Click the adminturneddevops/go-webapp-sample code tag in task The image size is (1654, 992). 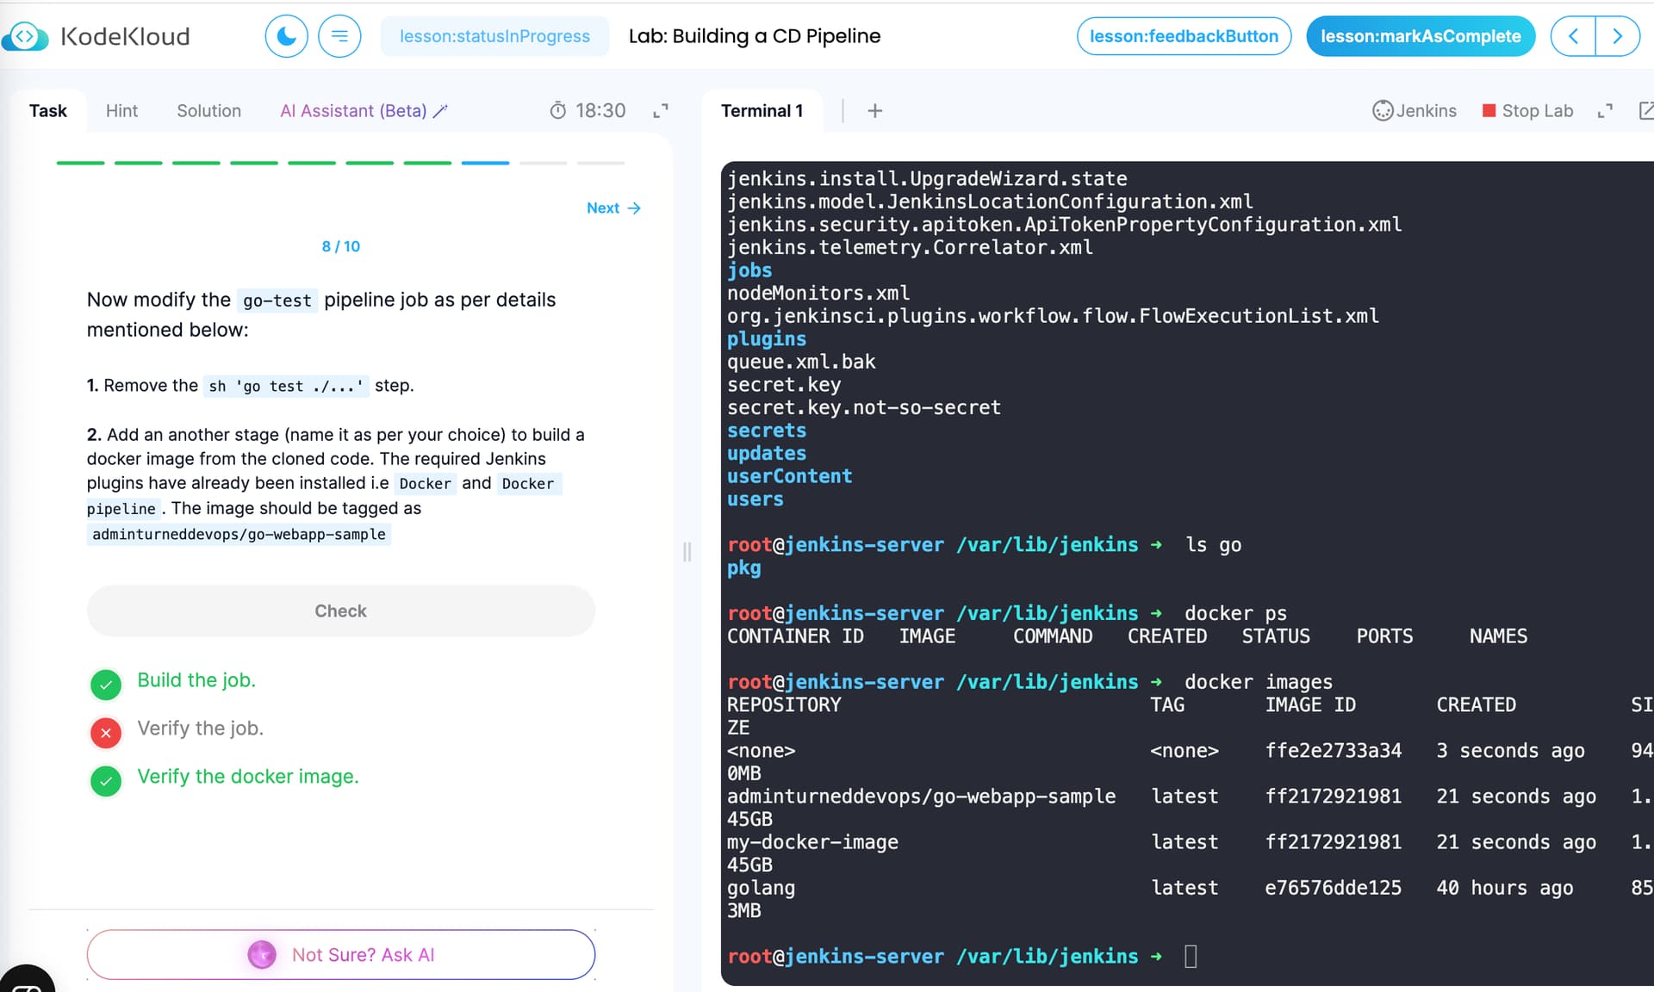pyautogui.click(x=239, y=534)
